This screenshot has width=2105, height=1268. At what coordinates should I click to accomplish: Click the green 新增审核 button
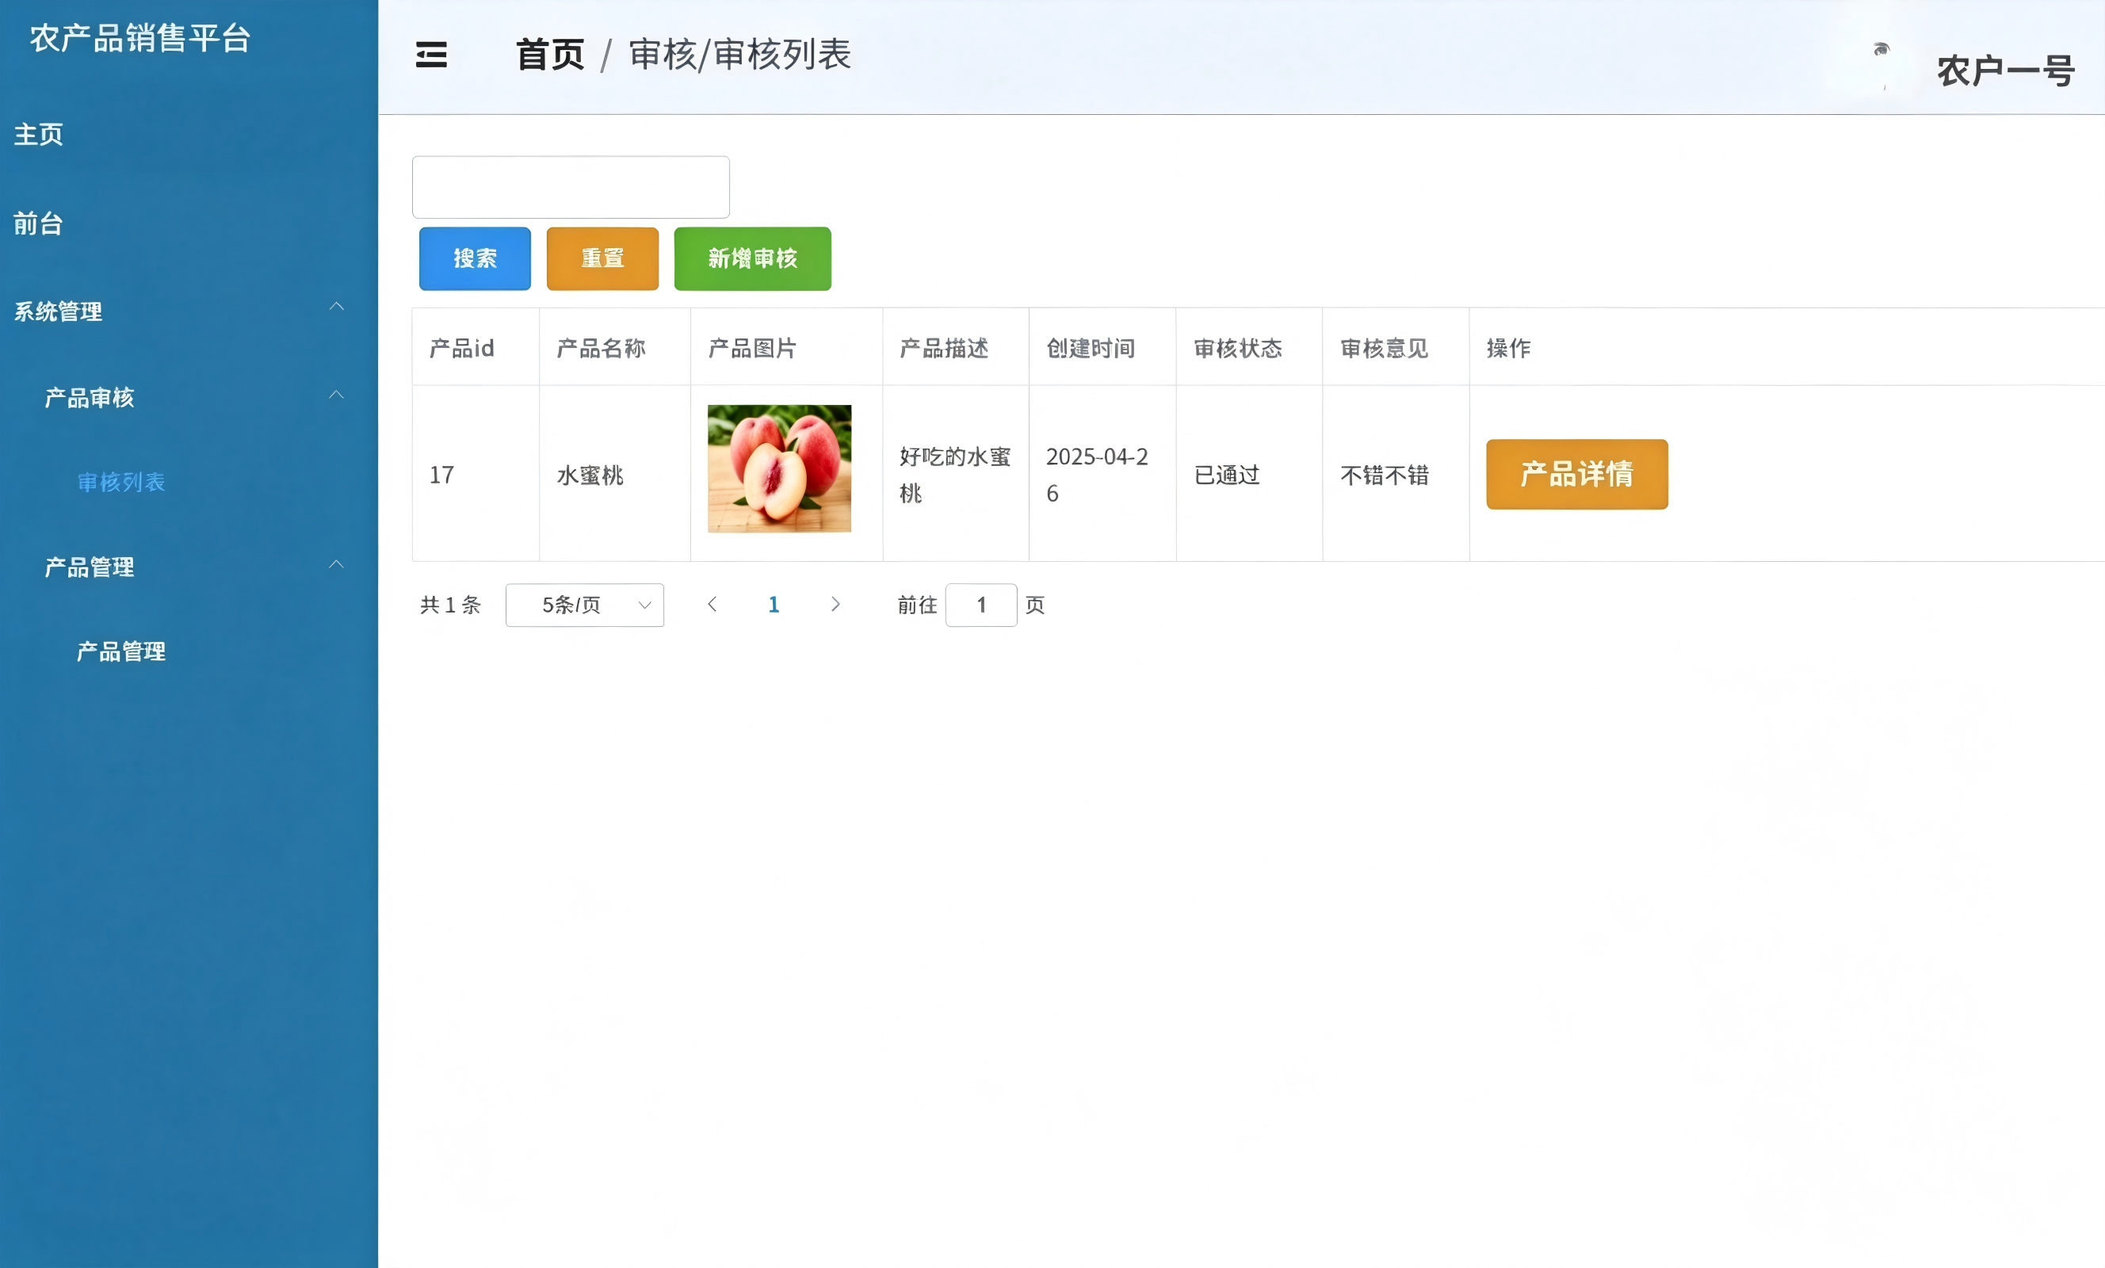click(753, 258)
